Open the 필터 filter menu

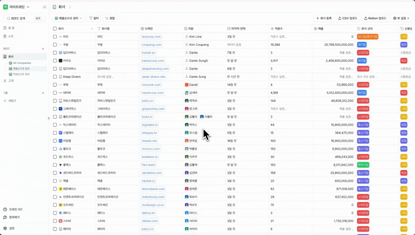tap(94, 18)
